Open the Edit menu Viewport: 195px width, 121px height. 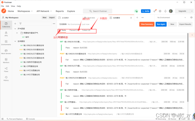[7, 6]
